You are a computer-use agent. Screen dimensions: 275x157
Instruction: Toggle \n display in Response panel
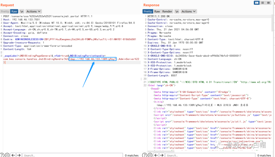point(177,11)
